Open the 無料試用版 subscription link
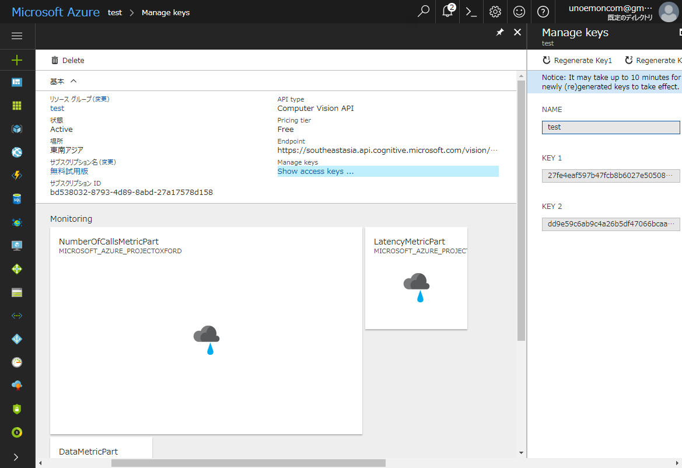This screenshot has height=468, width=682. click(x=69, y=172)
